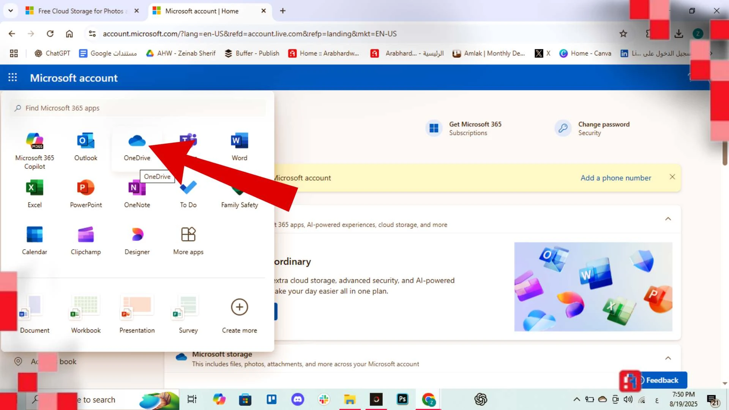Screen dimensions: 729x410
Task: Open Microsoft 365 Copilot app
Action: point(35,150)
